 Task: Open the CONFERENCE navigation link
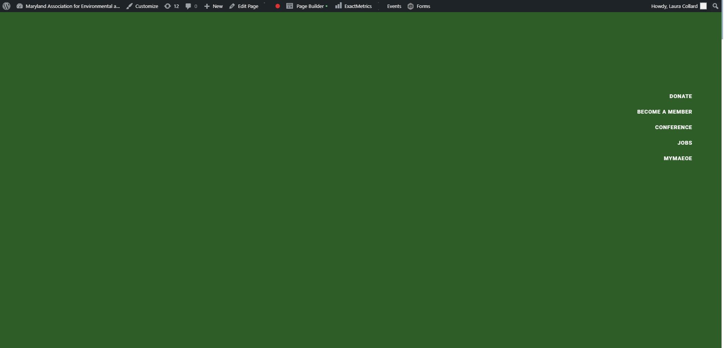point(673,127)
